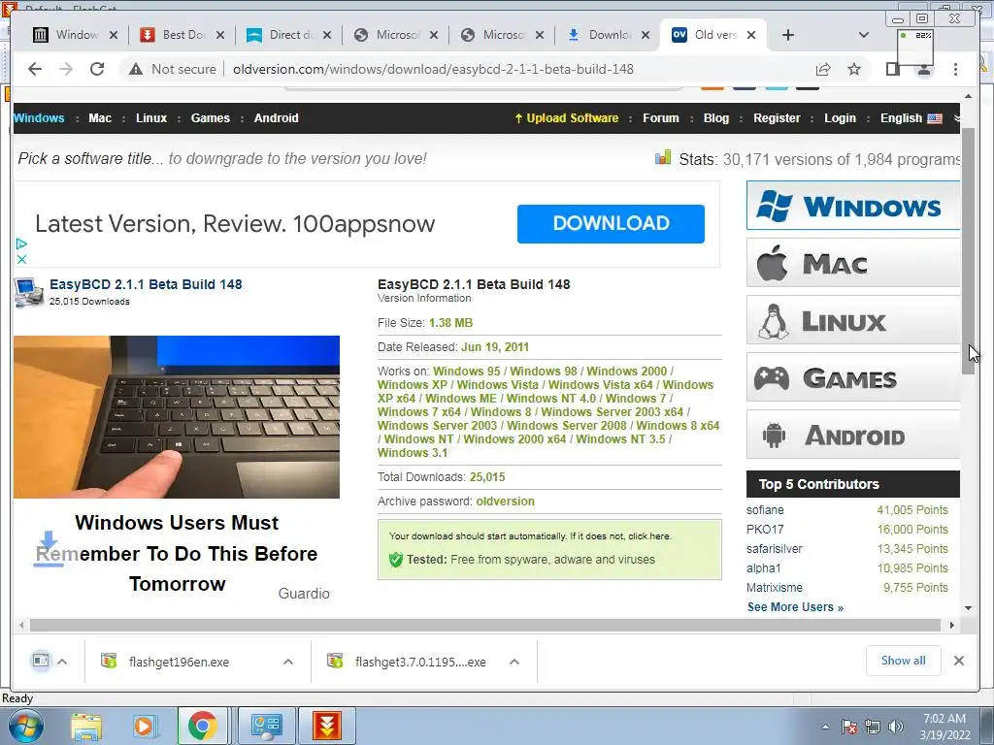Click contributor safarisilver
This screenshot has width=994, height=745.
pyautogui.click(x=774, y=549)
